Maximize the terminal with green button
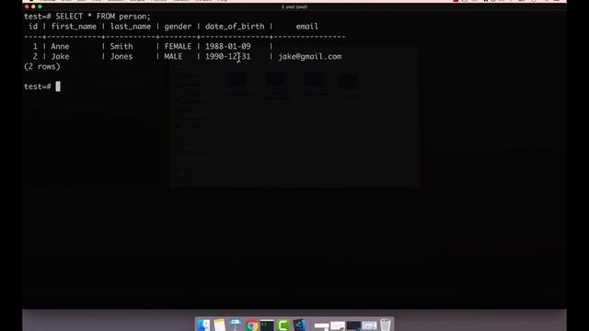The width and height of the screenshot is (589, 331). coord(40,6)
